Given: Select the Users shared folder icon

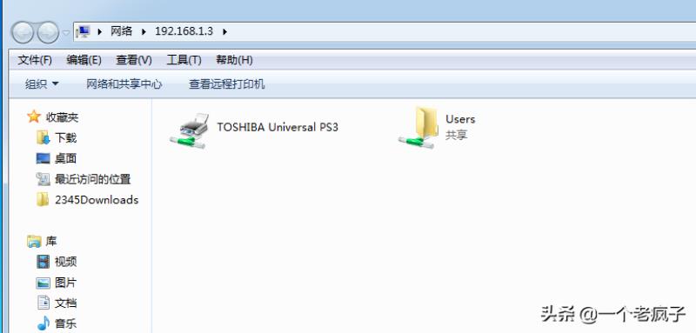Looking at the screenshot, I should (418, 128).
